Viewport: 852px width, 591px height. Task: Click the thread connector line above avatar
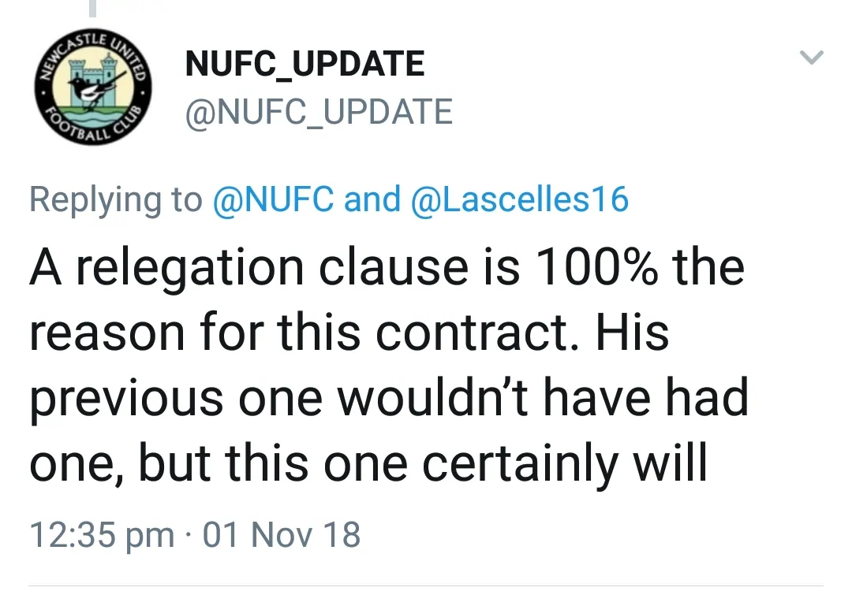[x=92, y=8]
